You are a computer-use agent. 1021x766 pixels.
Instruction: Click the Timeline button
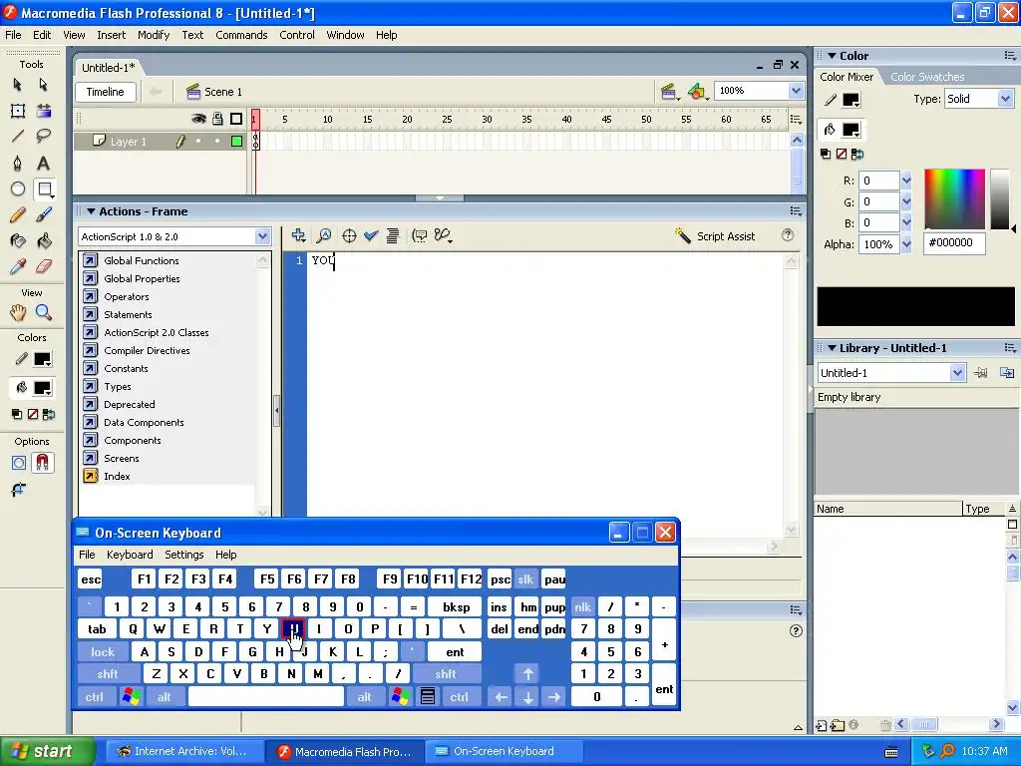105,92
